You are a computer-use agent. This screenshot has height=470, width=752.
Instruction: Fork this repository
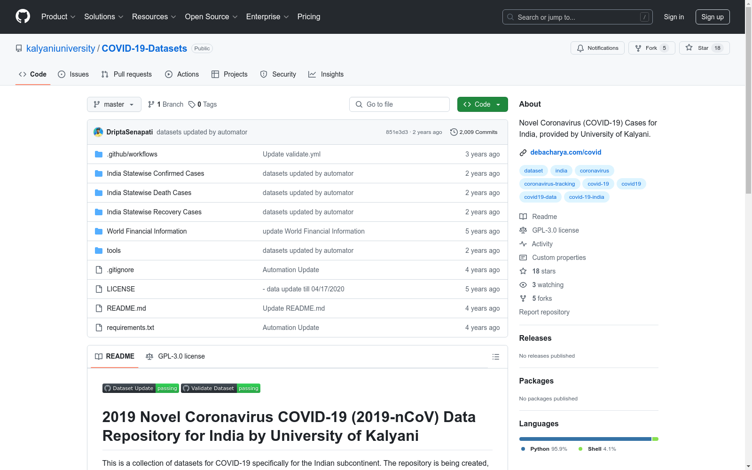coord(651,48)
